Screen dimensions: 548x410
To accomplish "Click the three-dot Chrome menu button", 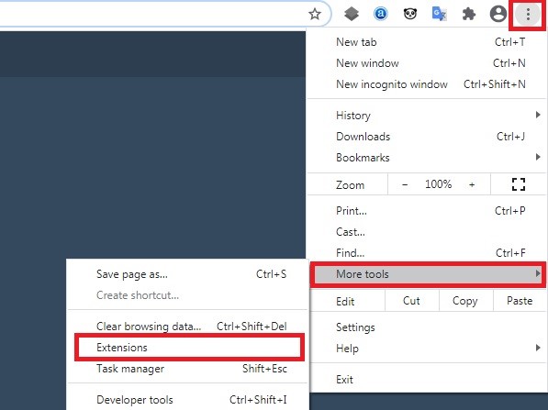I will point(528,15).
